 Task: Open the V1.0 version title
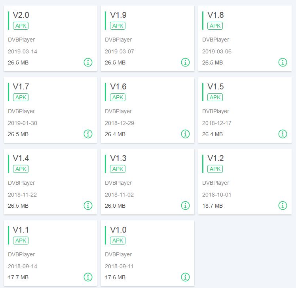[x=118, y=230]
